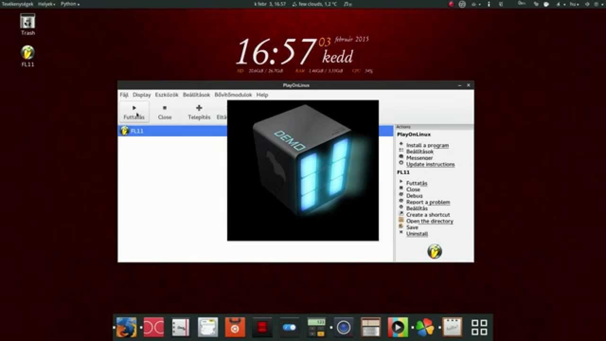Screen dimensions: 606x341
Task: Open the Fájl menu
Action: [124, 95]
